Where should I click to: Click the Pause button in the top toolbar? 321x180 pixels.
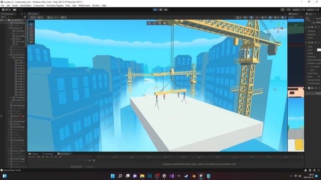click(160, 9)
